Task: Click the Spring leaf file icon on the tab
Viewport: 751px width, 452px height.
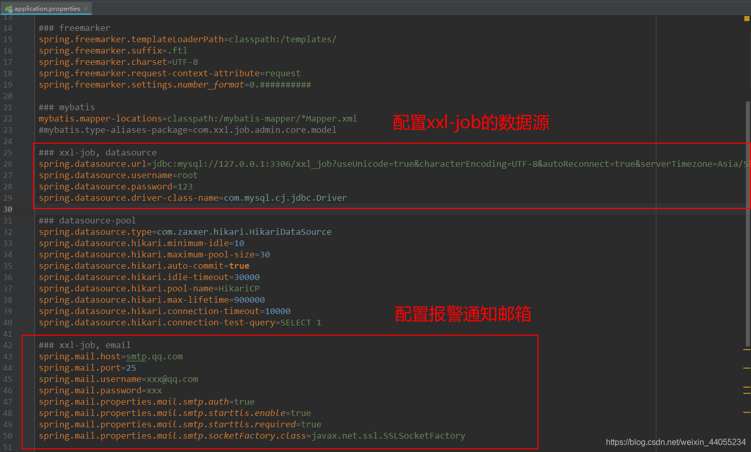Action: pos(9,9)
